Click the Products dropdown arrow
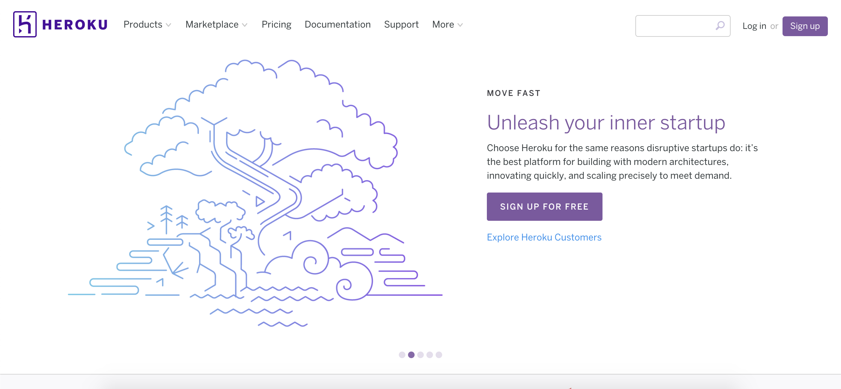The width and height of the screenshot is (841, 389). pos(169,25)
